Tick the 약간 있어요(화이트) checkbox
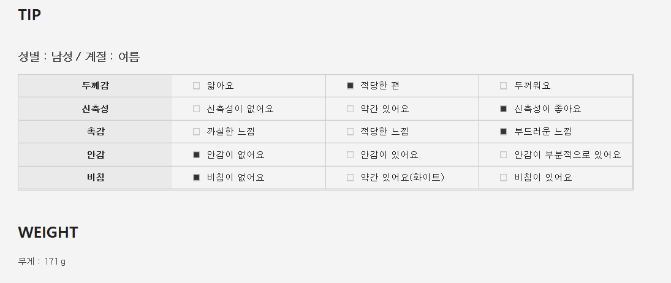Viewport: 671px width, 283px height. (x=350, y=178)
